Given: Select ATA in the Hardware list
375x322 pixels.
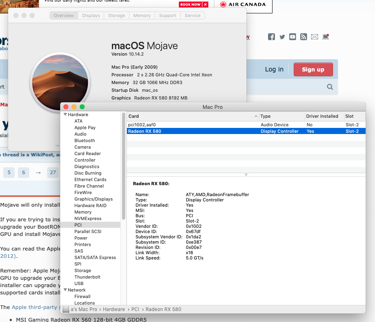Looking at the screenshot, I should [x=78, y=121].
